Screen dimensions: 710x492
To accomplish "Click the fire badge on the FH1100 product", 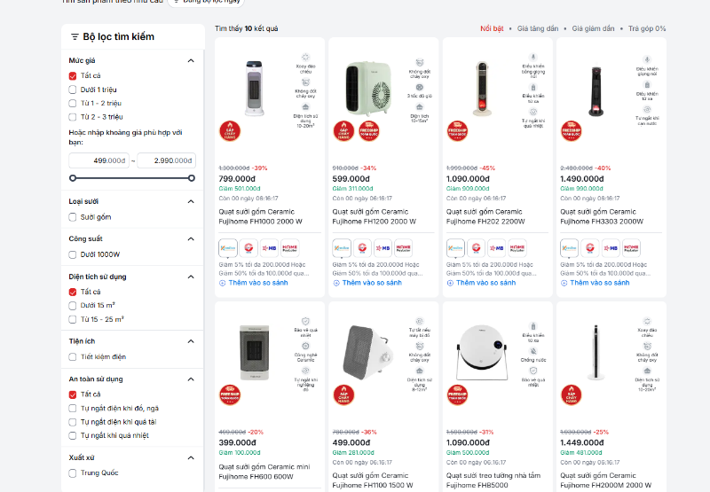I will tap(343, 394).
